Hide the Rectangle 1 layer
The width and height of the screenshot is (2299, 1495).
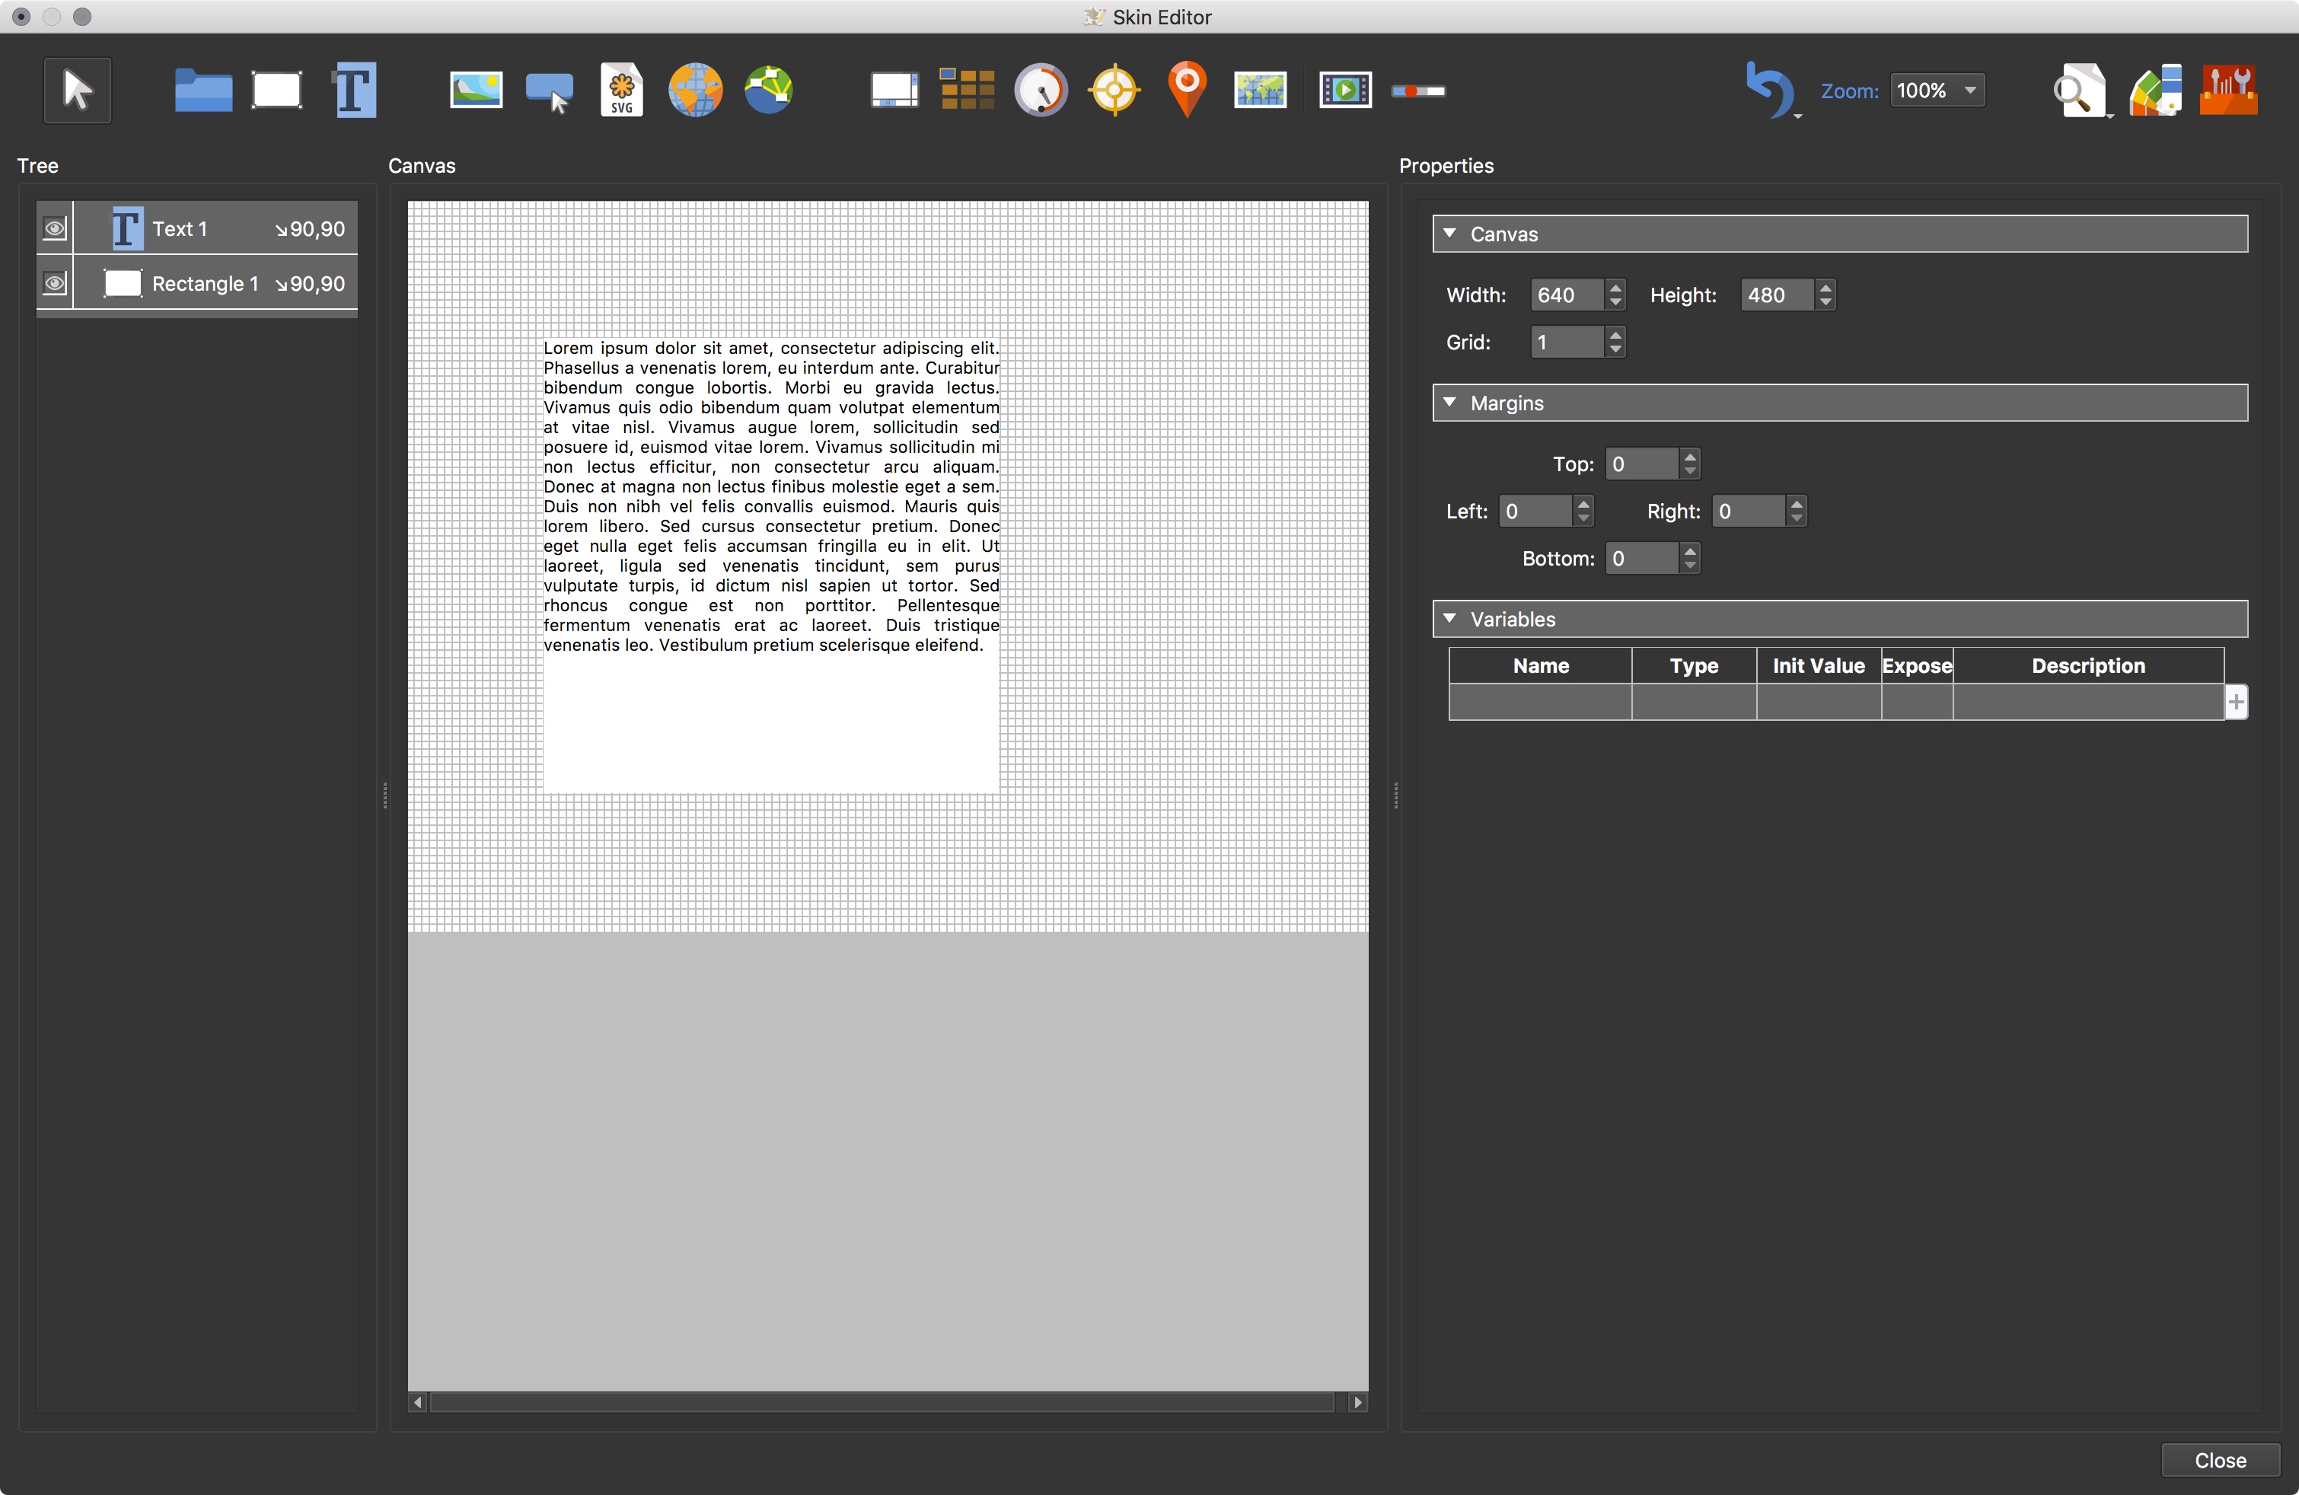pos(55,283)
